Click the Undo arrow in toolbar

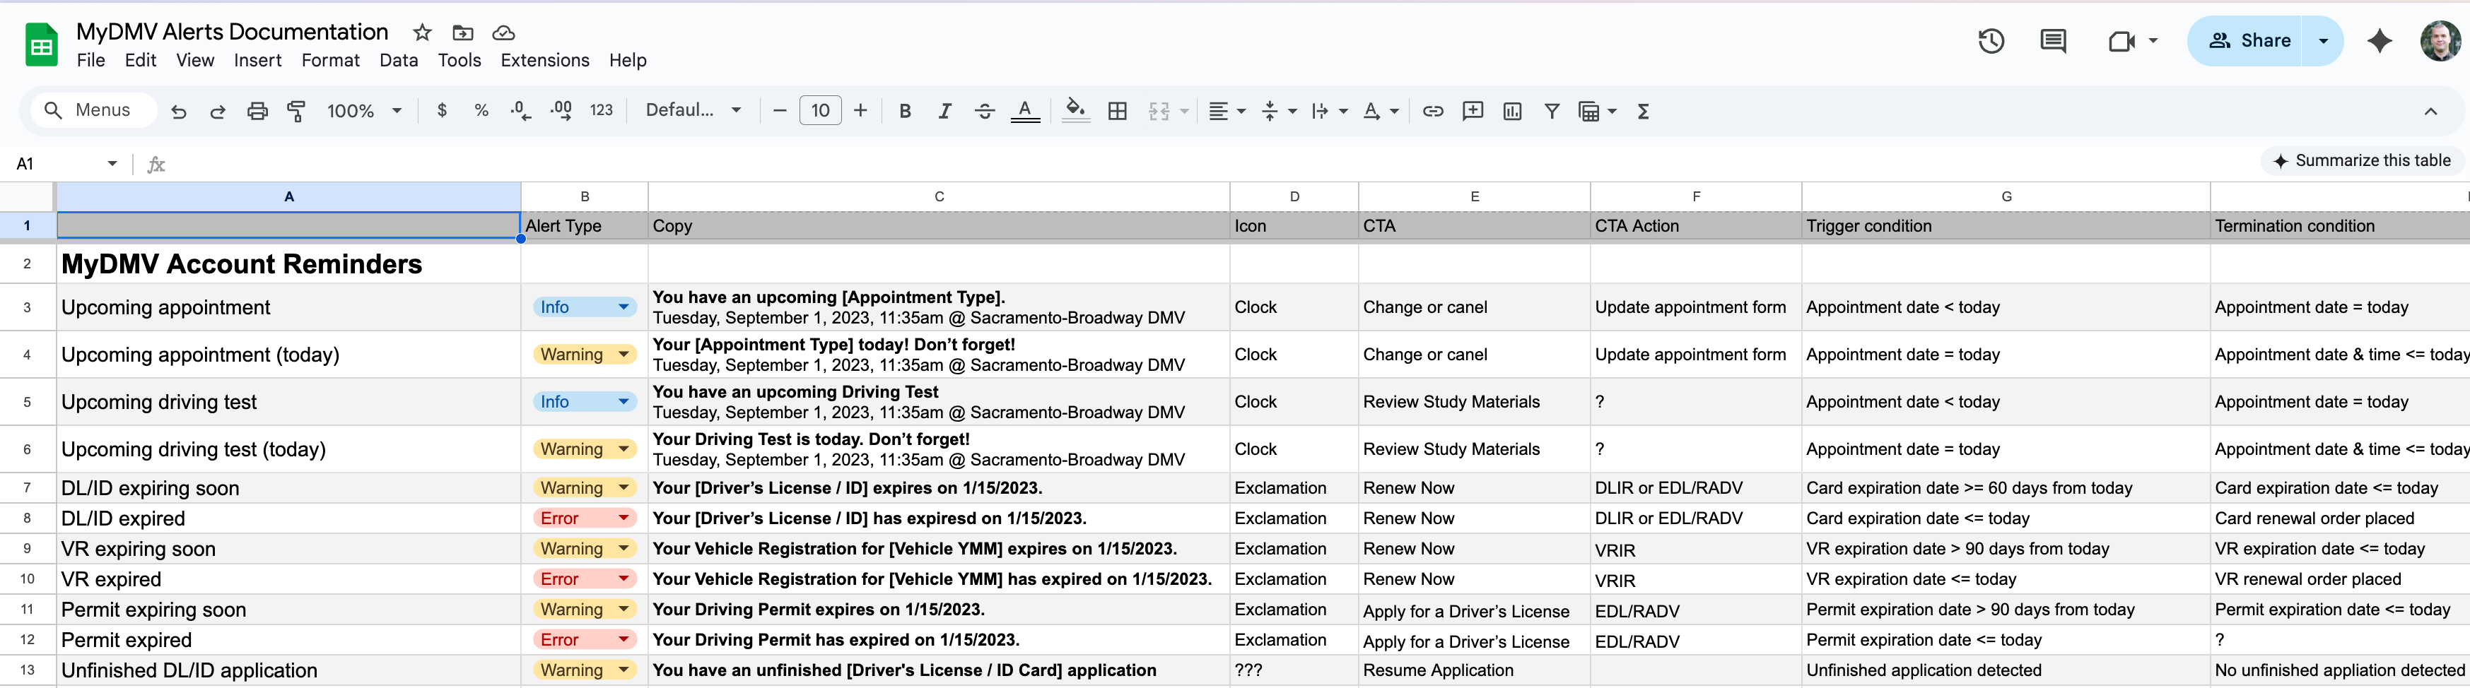178,111
